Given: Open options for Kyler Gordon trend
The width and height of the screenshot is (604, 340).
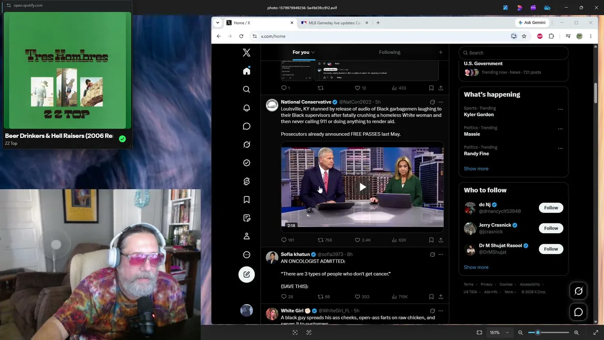Looking at the screenshot, I should tap(560, 110).
